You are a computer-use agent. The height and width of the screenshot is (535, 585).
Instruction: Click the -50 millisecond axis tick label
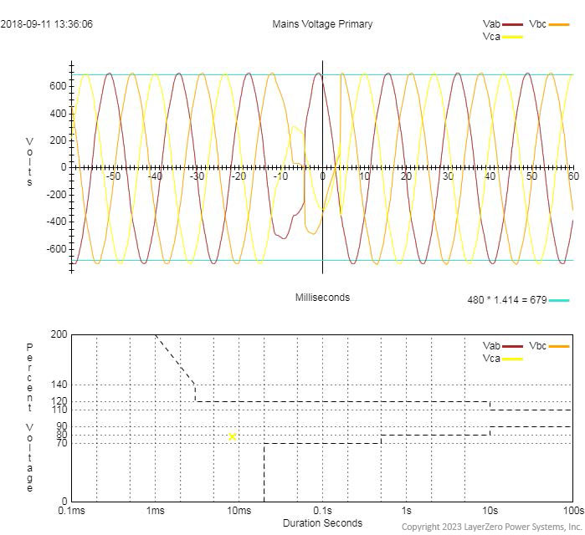(x=113, y=176)
